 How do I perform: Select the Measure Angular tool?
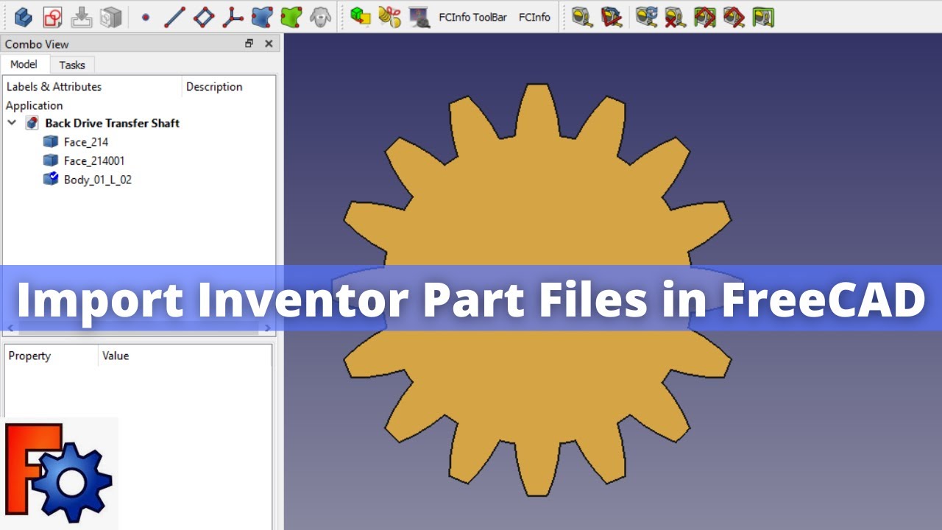612,17
